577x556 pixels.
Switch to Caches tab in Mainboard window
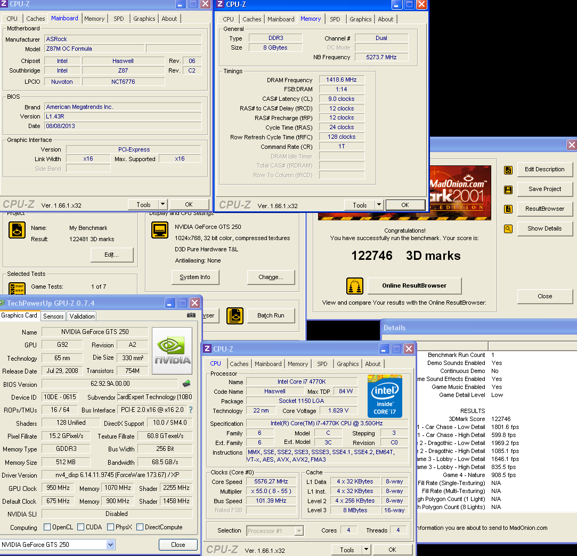35,19
